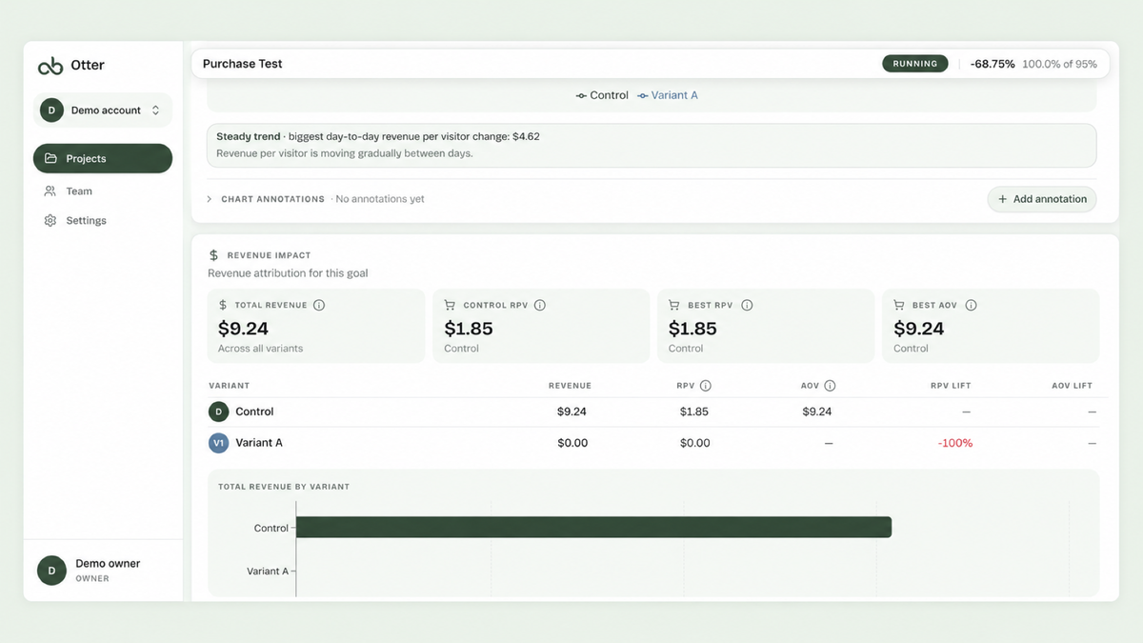Click the RPV LIFT column header

951,386
